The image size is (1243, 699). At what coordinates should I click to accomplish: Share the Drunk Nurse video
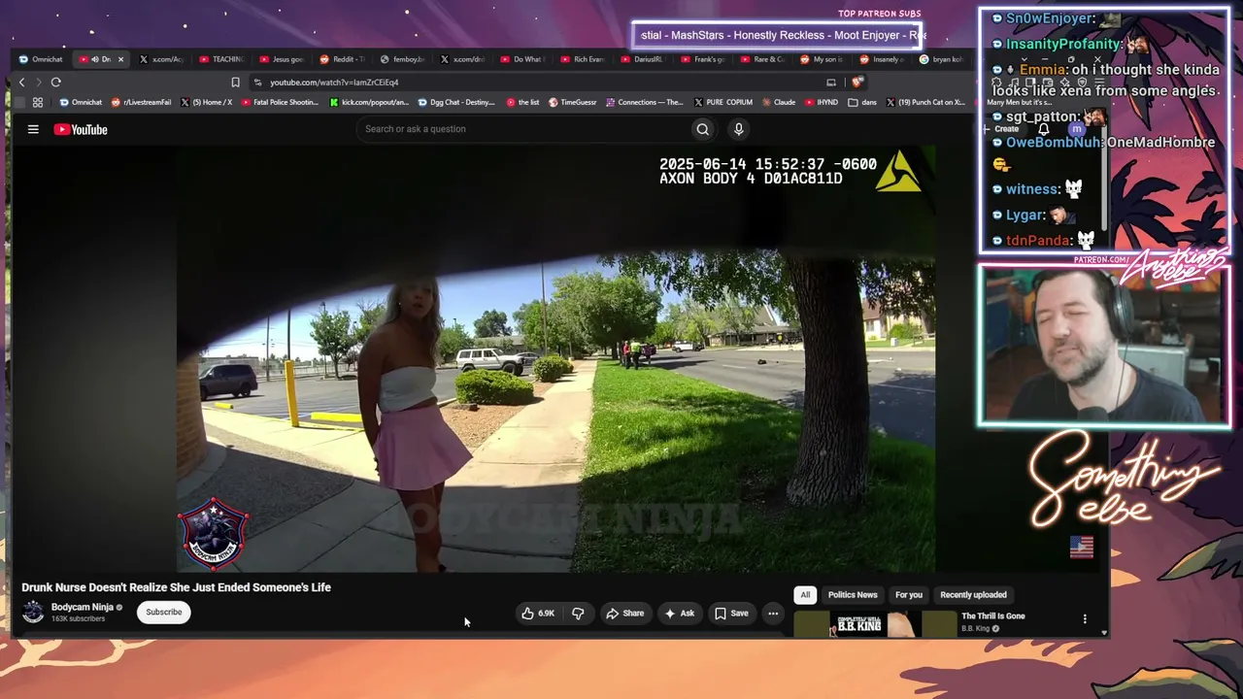click(624, 614)
